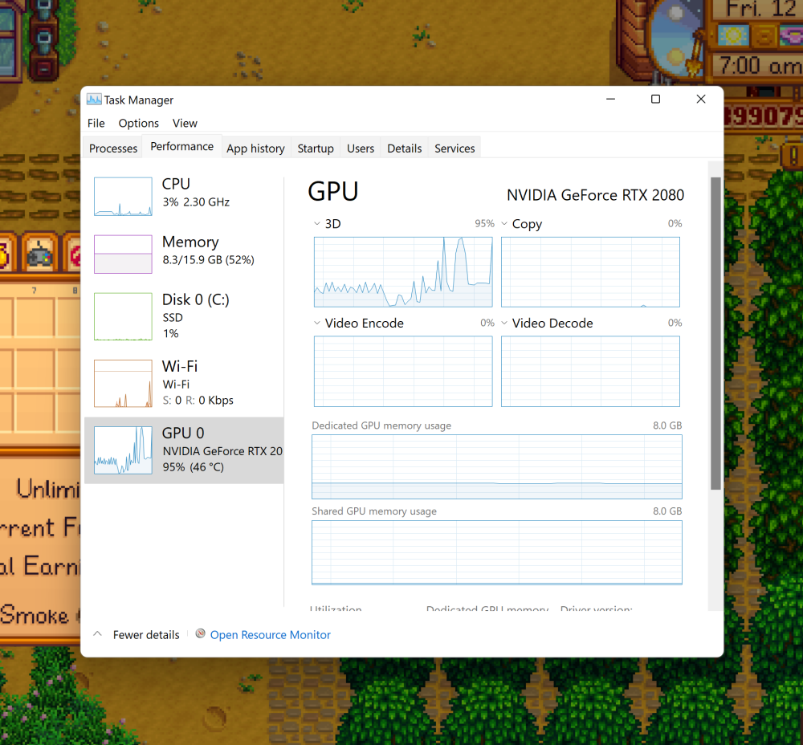Select the CPU usage graph thumbnail
Image resolution: width=803 pixels, height=745 pixels.
click(123, 197)
